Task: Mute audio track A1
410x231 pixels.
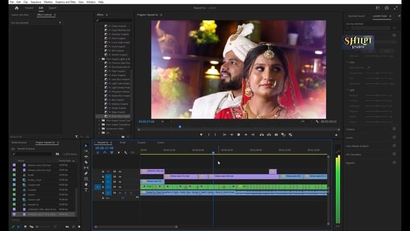Action: point(120,193)
